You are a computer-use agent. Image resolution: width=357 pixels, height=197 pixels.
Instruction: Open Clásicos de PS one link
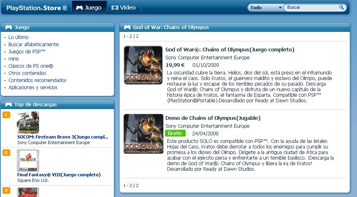coord(31,66)
